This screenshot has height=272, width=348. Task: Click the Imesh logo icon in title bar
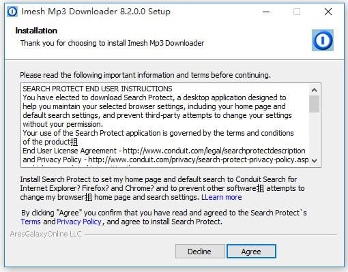pos(12,12)
